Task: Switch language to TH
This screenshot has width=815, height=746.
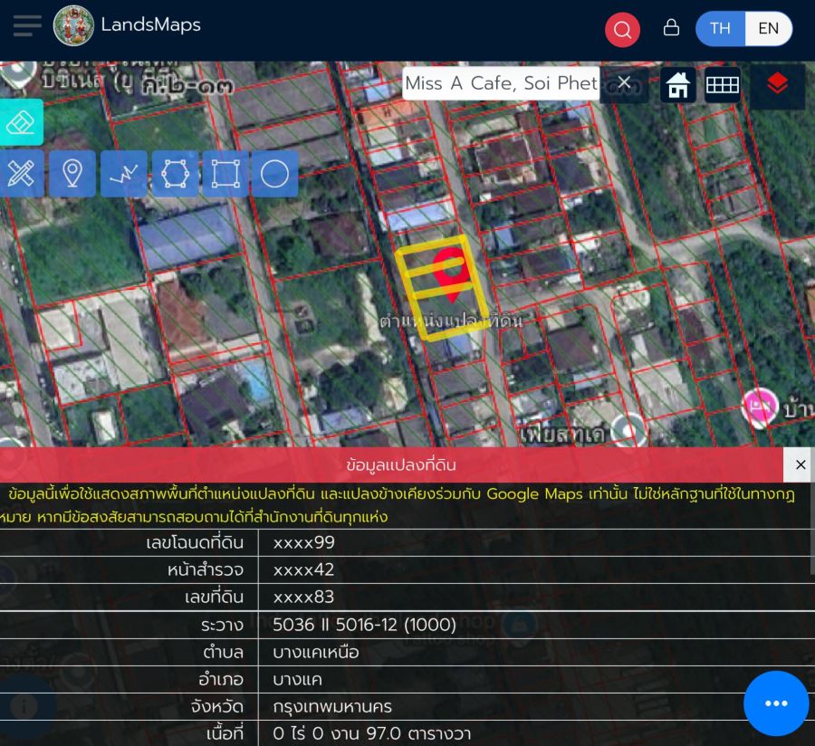Action: 721,28
